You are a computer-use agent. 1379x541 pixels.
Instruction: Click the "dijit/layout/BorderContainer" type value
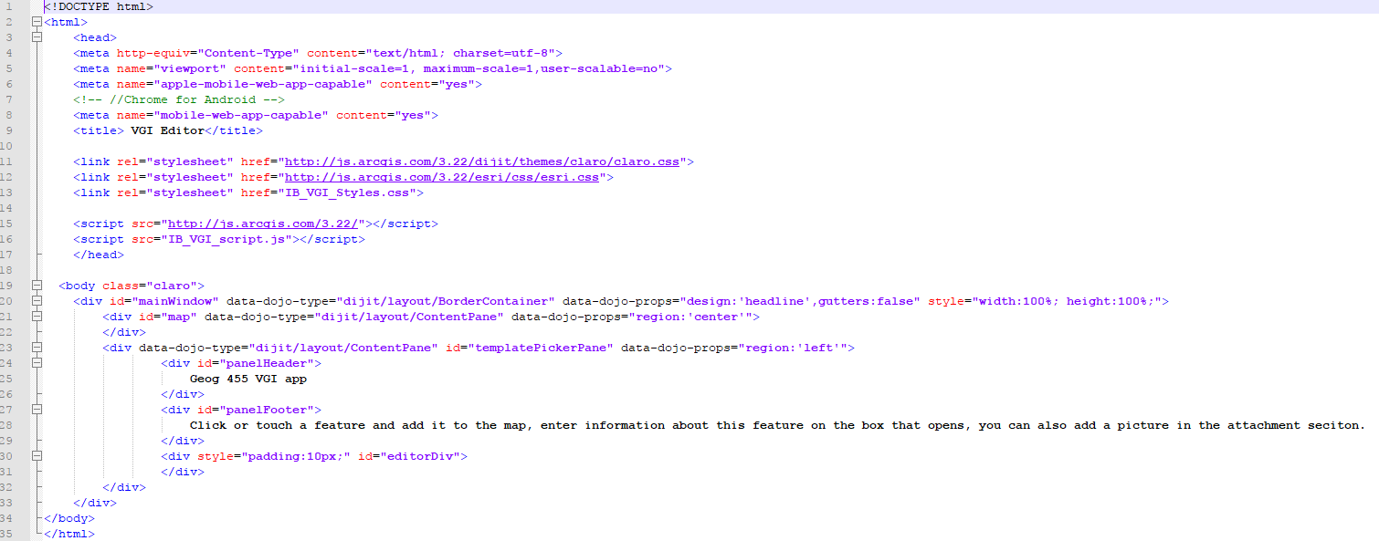(x=446, y=301)
